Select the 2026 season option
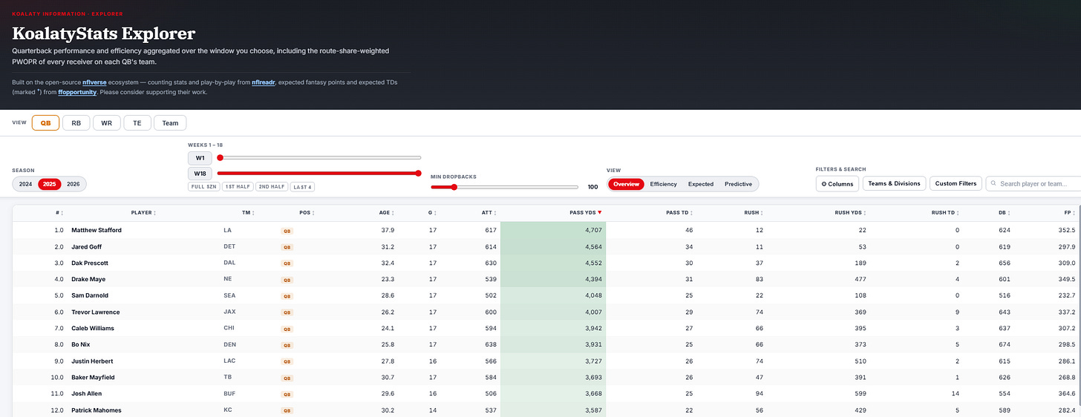This screenshot has width=1081, height=417. 74,184
